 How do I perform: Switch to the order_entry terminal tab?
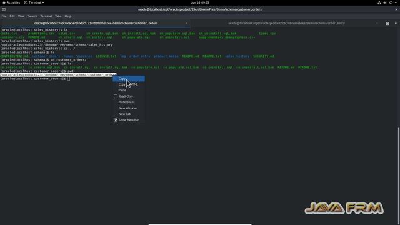[x=286, y=23]
